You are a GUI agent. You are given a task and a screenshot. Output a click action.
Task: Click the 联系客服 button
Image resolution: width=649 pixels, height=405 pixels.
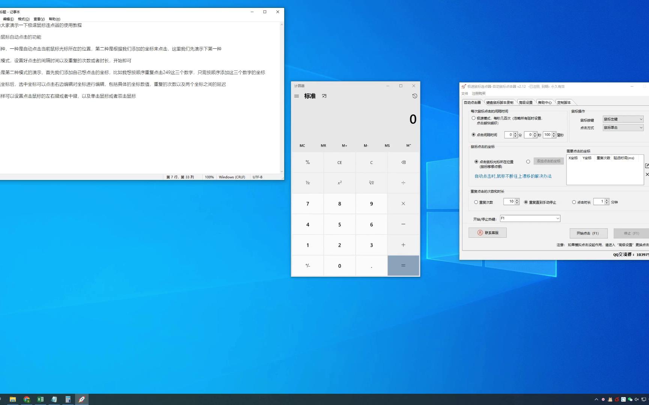[487, 232]
